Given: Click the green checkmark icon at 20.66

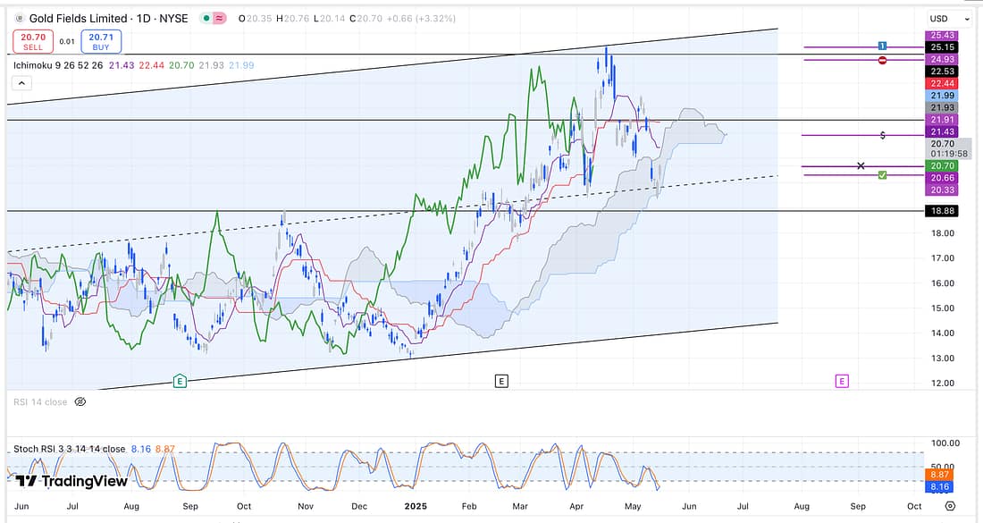Looking at the screenshot, I should click(x=883, y=174).
